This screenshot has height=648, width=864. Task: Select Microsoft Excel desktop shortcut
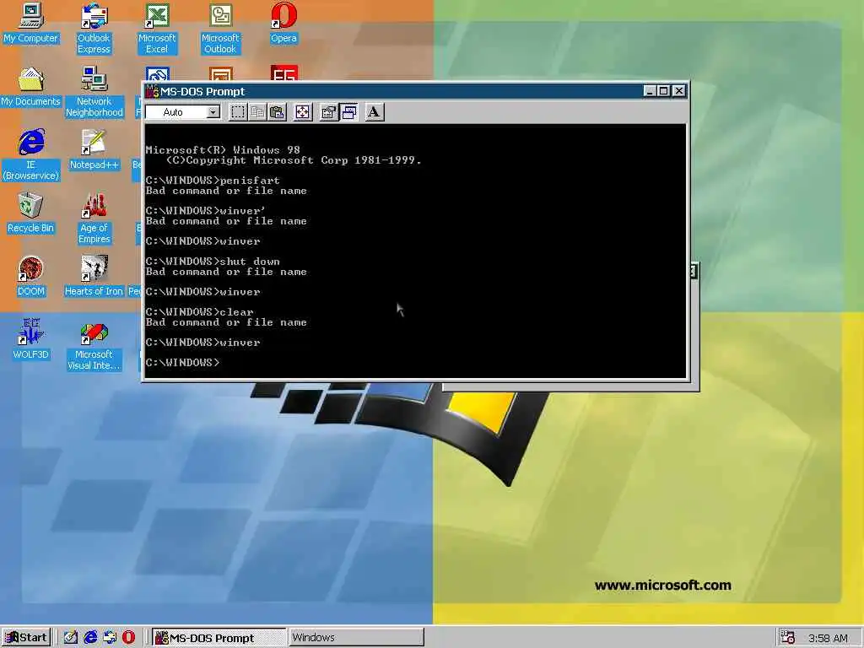pos(157,29)
